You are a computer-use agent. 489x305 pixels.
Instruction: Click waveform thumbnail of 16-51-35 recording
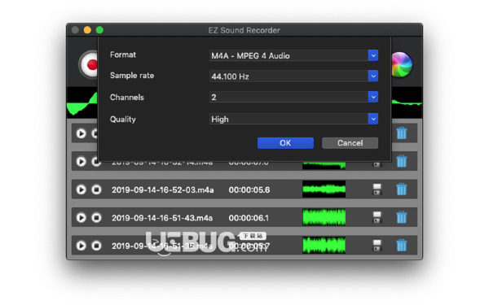(324, 246)
